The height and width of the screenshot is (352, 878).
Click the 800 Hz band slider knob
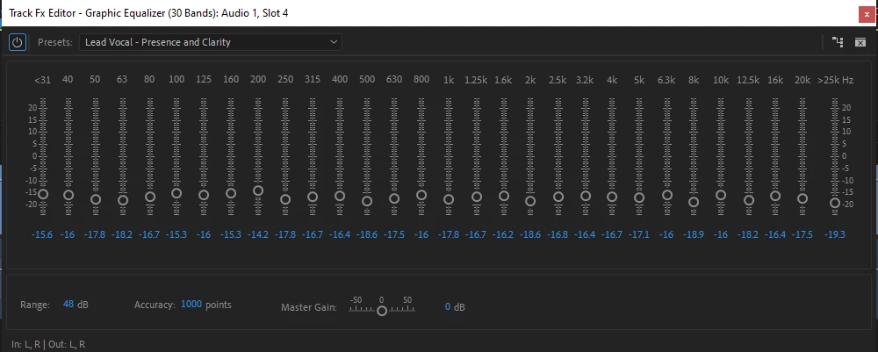point(421,195)
